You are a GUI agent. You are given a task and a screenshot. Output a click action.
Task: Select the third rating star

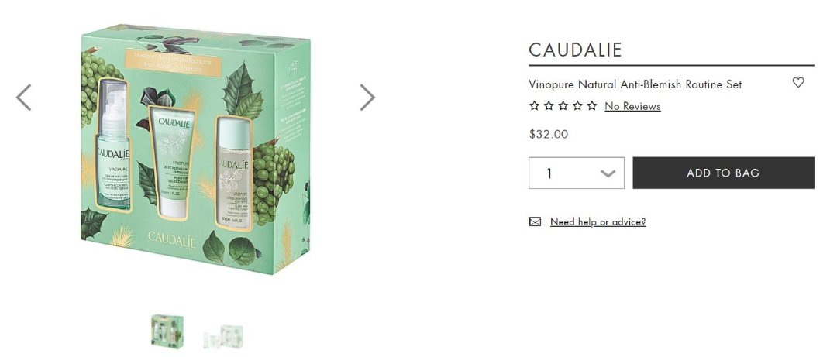pos(563,105)
